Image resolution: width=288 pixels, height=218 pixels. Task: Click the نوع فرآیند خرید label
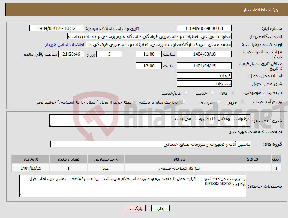pyautogui.click(x=267, y=102)
